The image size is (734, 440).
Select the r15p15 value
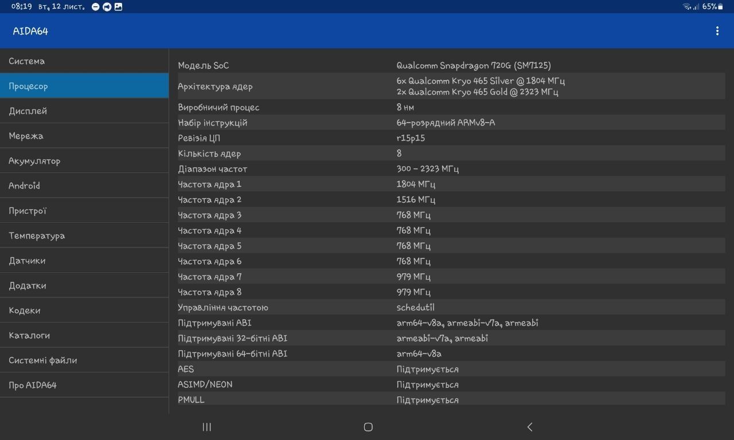pyautogui.click(x=411, y=138)
